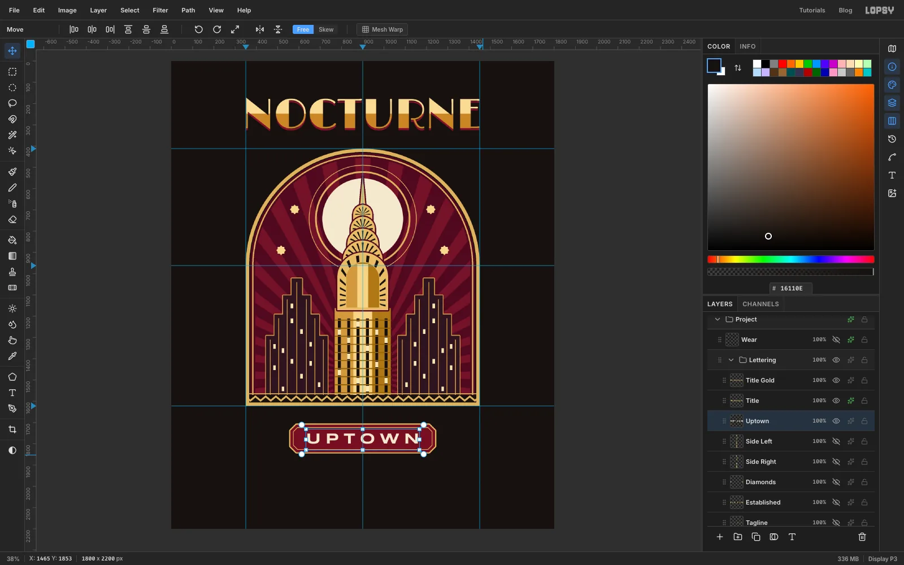
Task: Open the Filter menu
Action: coord(160,10)
